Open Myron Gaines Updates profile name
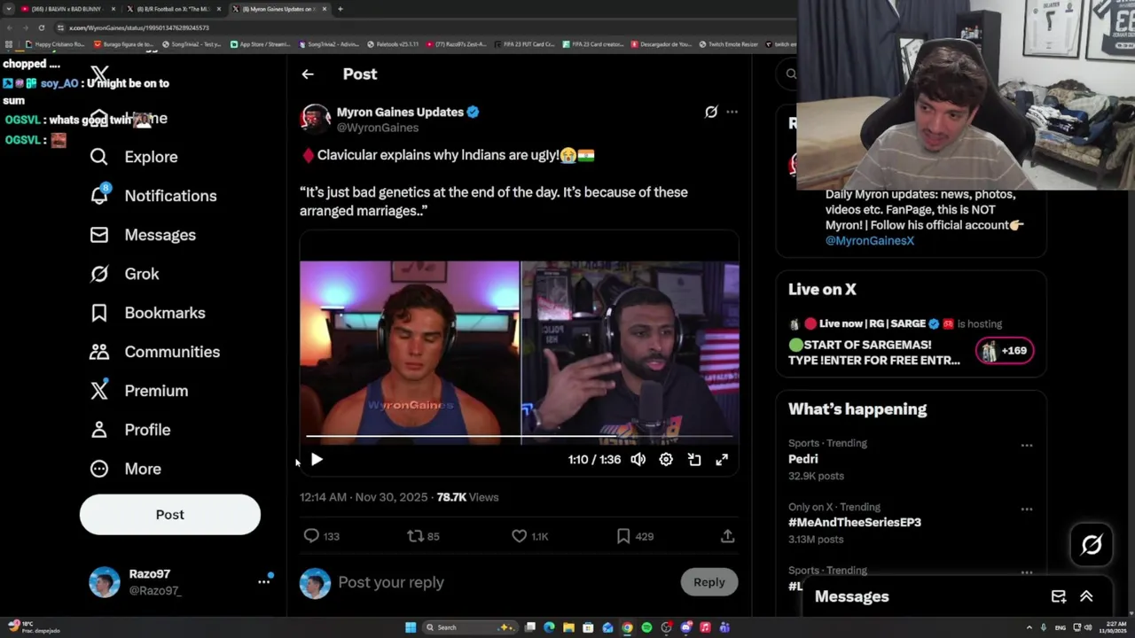Viewport: 1135px width, 638px height. coord(400,113)
